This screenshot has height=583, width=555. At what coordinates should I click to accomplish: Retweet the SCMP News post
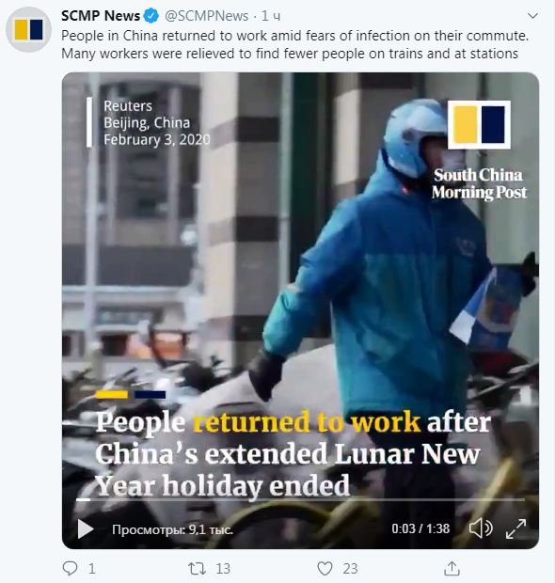coord(197,568)
